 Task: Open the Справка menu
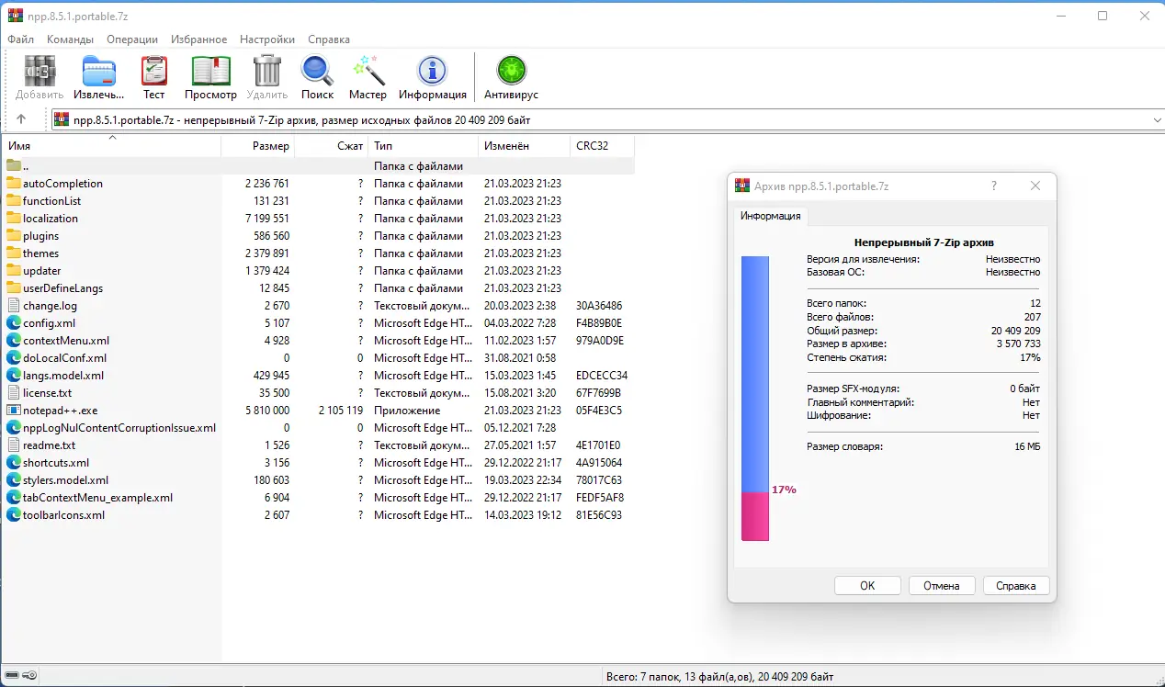tap(329, 39)
